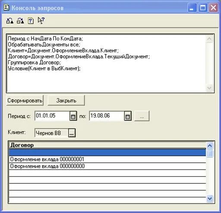
Task: Select row Оформление вклада 000000001
Action: click(107, 159)
